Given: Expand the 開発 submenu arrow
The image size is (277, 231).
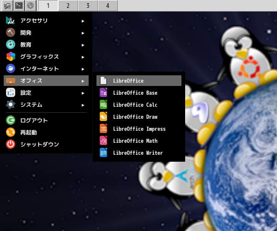Looking at the screenshot, I should pos(83,33).
